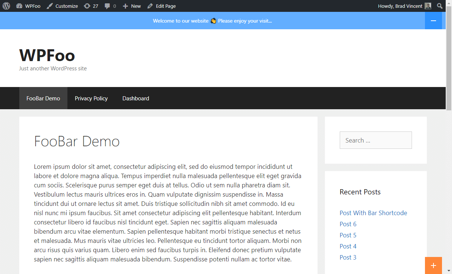
Task: Click the Just another WordPress site tagline
Action: [x=53, y=68]
